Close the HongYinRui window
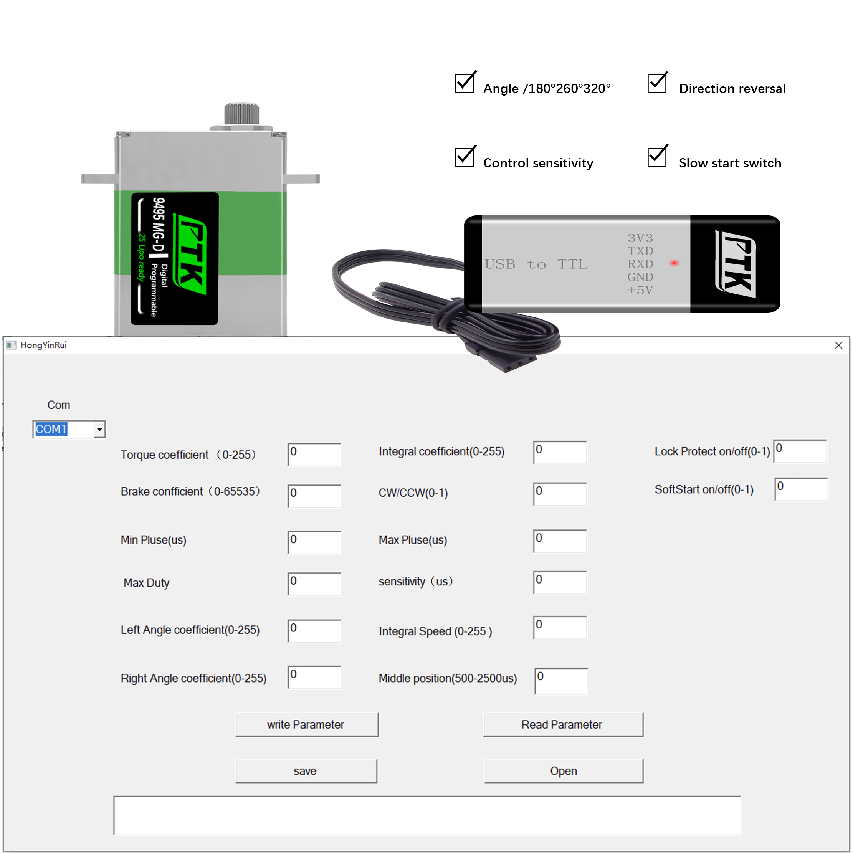This screenshot has width=853, height=853. pyautogui.click(x=838, y=345)
